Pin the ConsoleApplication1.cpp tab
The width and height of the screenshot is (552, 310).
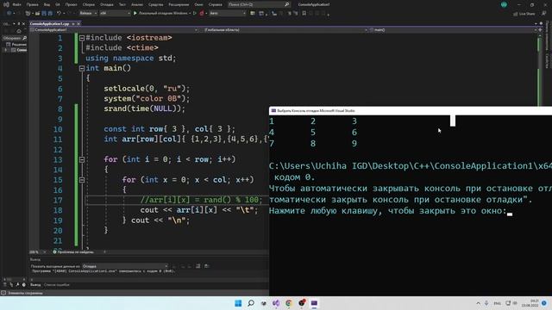[72, 23]
